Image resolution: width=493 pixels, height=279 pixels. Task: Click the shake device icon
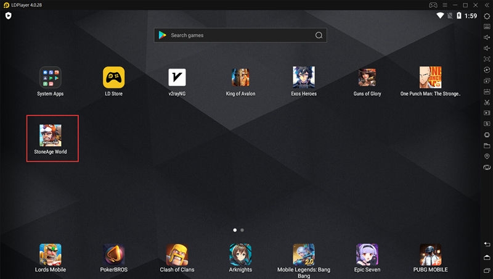(x=487, y=167)
